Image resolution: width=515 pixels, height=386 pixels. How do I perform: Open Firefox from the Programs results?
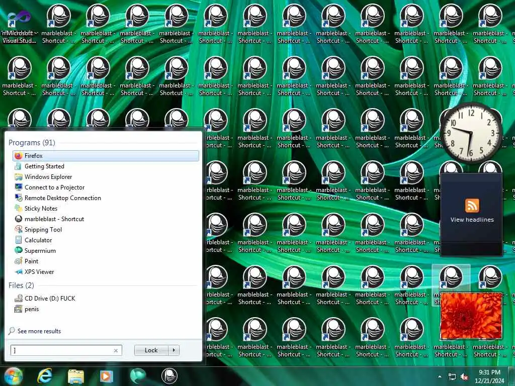coord(106,156)
